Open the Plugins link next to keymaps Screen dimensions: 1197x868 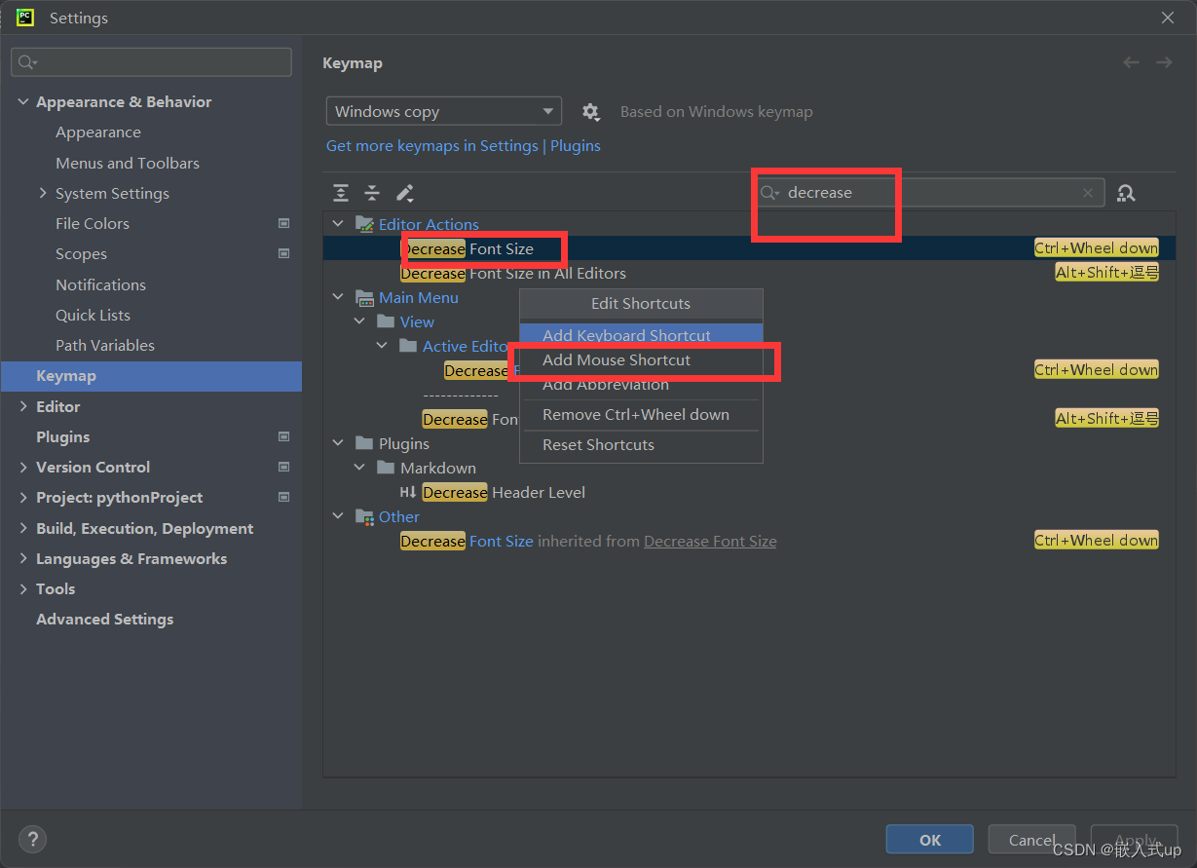[576, 145]
